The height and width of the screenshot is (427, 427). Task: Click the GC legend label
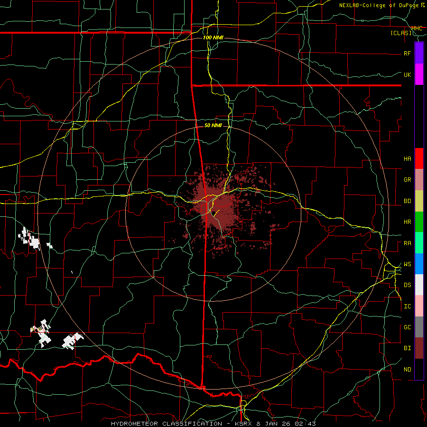[407, 327]
